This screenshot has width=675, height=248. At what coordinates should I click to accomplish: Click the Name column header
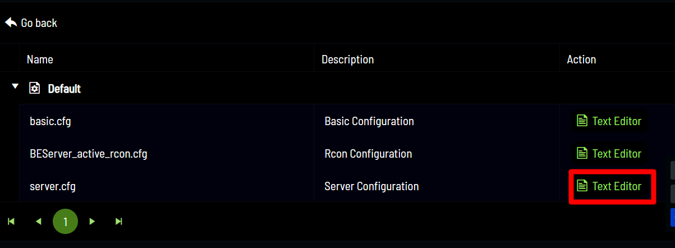click(40, 59)
